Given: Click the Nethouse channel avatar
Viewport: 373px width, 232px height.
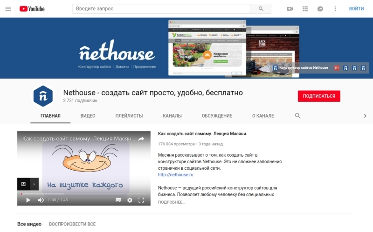Looking at the screenshot, I should pos(43,96).
